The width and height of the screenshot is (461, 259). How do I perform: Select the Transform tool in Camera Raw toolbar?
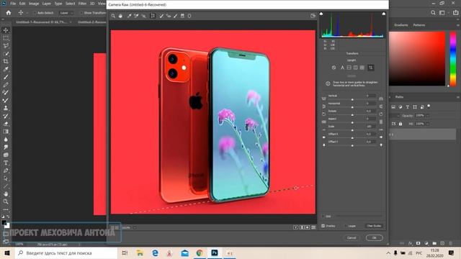click(x=153, y=16)
